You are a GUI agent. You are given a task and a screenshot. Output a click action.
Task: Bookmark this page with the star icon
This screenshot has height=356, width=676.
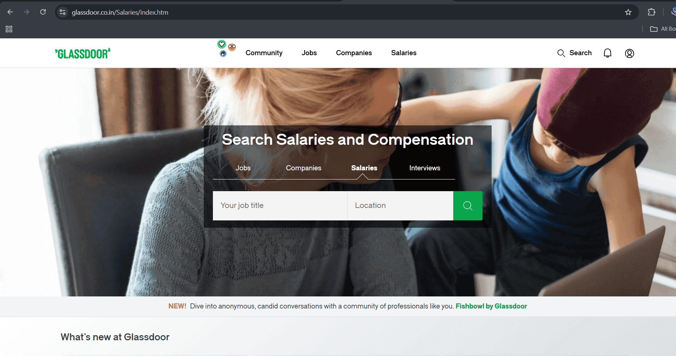pos(628,12)
